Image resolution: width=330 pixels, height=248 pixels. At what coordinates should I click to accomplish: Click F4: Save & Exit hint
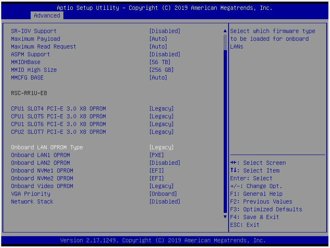[254, 217]
